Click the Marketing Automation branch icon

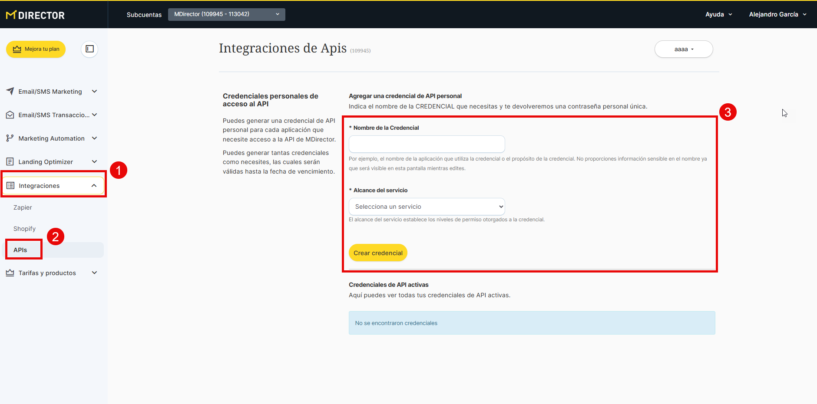(10, 138)
